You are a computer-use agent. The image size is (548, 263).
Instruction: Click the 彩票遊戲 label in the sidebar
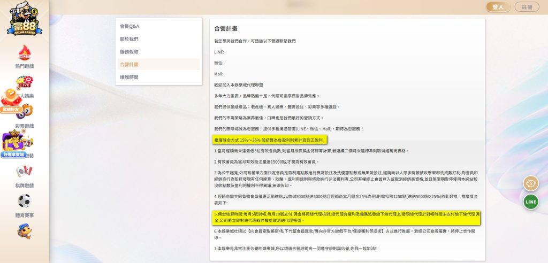[25, 126]
